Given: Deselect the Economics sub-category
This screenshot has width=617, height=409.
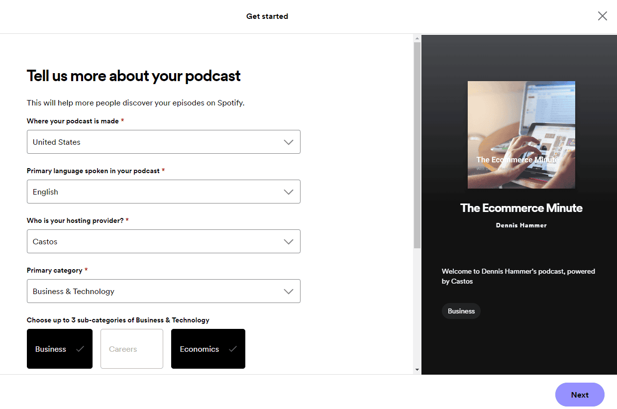Looking at the screenshot, I should point(208,349).
